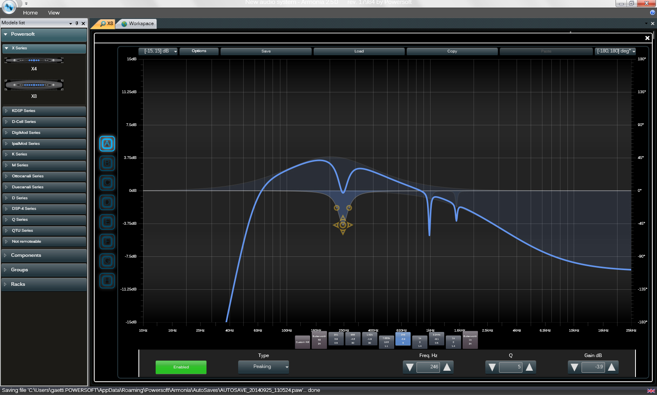The width and height of the screenshot is (657, 395).
Task: Select channel B in the EQ channel strip
Action: 107,163
